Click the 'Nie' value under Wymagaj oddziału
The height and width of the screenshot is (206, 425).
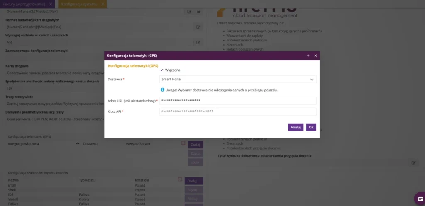(10, 42)
